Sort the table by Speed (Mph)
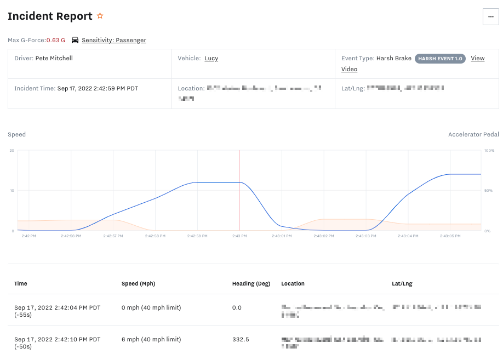The height and width of the screenshot is (354, 503). [x=138, y=283]
